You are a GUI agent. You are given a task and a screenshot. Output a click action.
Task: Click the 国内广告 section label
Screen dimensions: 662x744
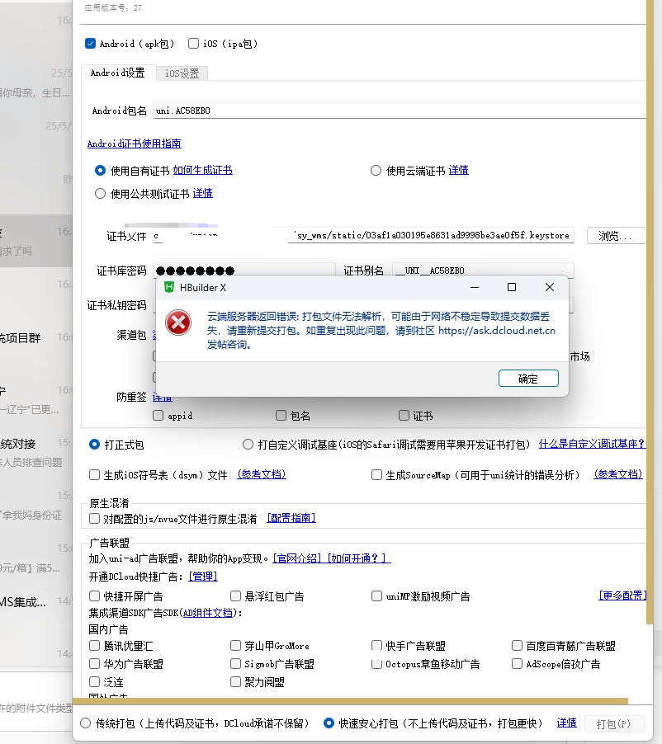(108, 629)
